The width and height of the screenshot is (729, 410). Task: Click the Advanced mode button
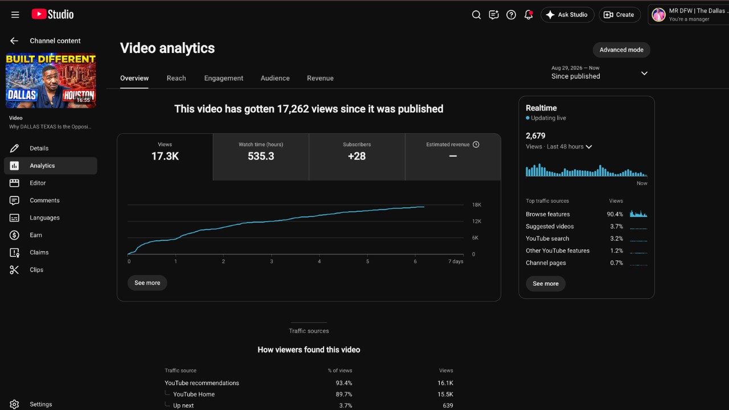pos(621,50)
